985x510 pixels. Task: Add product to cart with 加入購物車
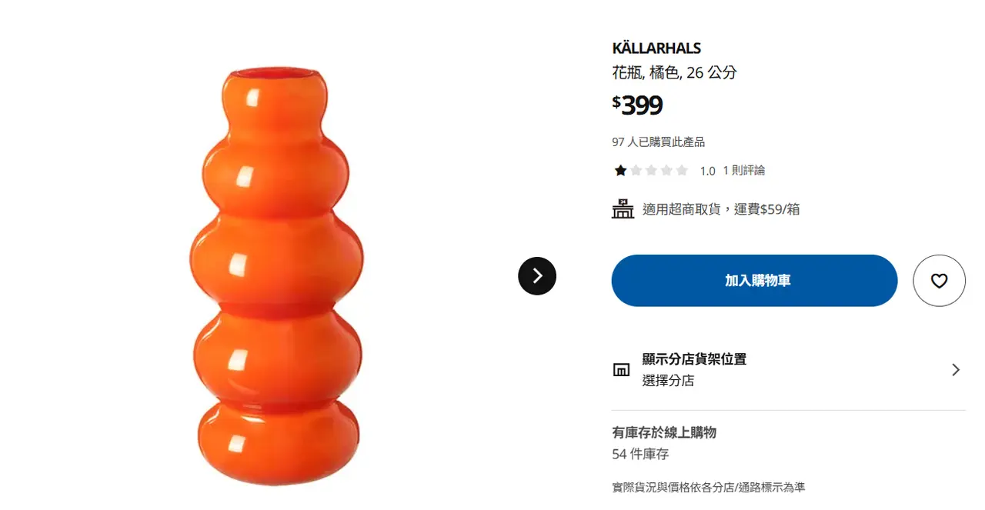[754, 281]
